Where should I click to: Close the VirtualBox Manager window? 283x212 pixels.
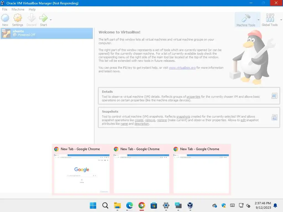276,3
